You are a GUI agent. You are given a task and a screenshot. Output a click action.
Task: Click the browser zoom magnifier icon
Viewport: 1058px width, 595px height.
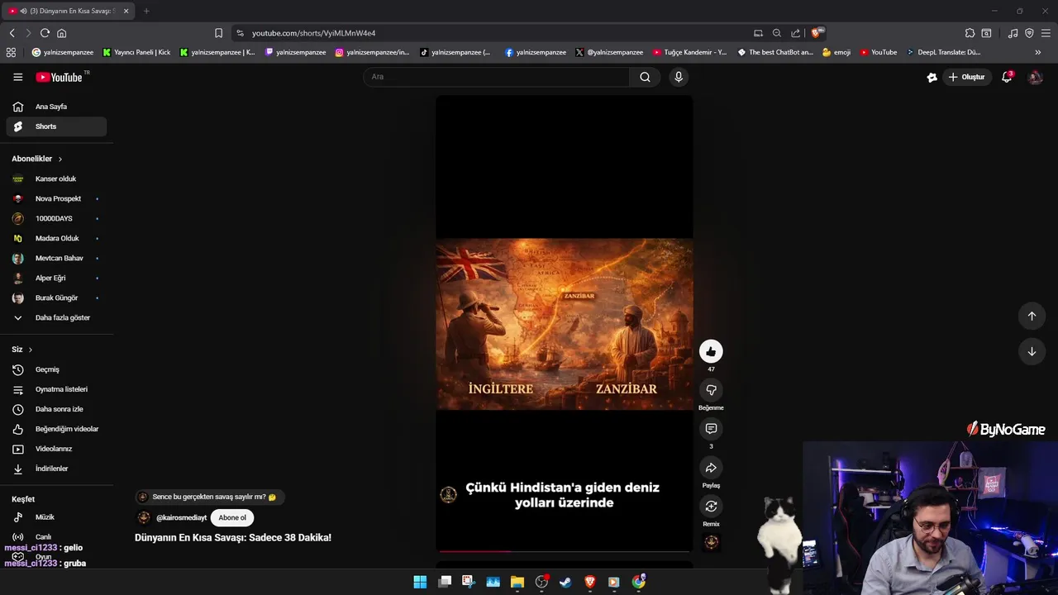[776, 33]
